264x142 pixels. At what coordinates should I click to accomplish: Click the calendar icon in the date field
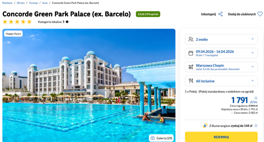tap(191, 53)
